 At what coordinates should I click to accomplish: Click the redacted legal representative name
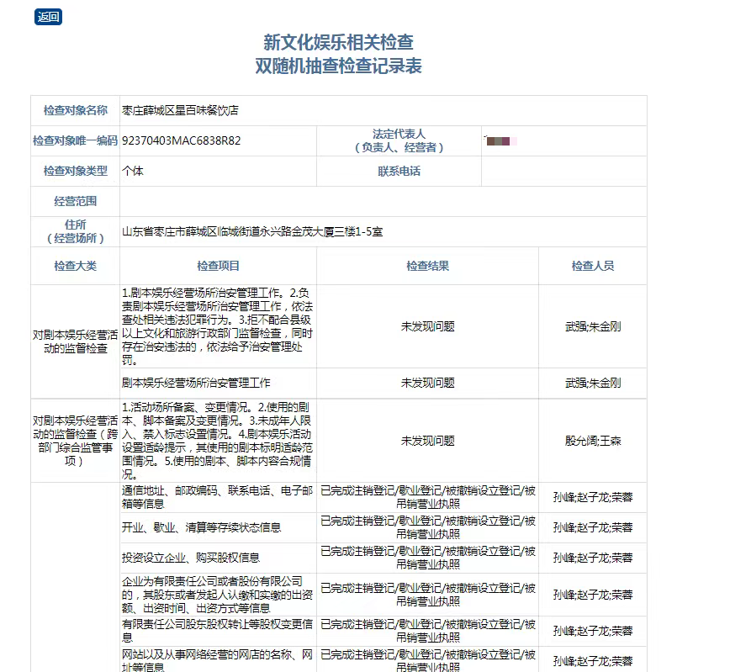502,140
